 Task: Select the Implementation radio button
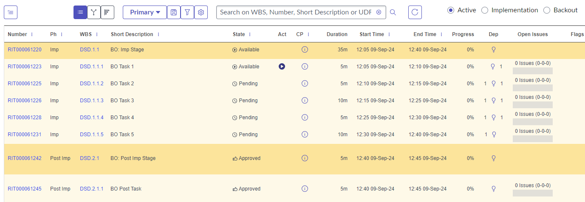485,10
